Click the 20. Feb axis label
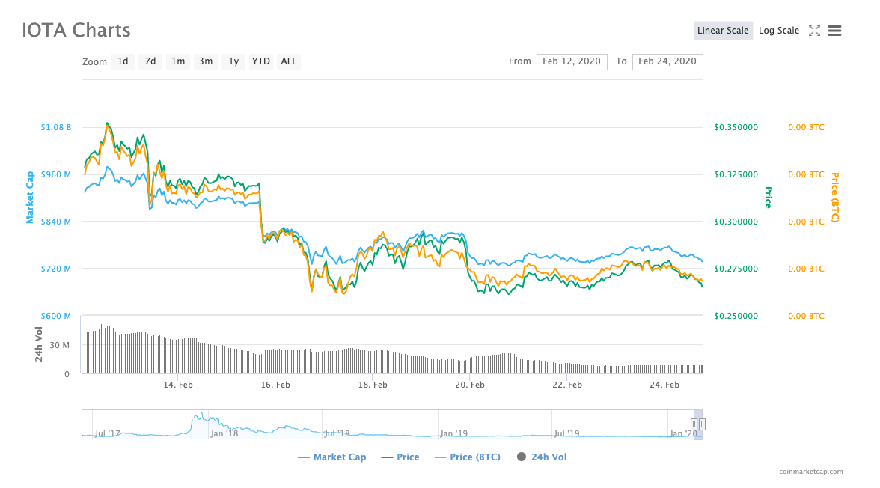Viewport: 880px width, 488px height. coord(470,385)
